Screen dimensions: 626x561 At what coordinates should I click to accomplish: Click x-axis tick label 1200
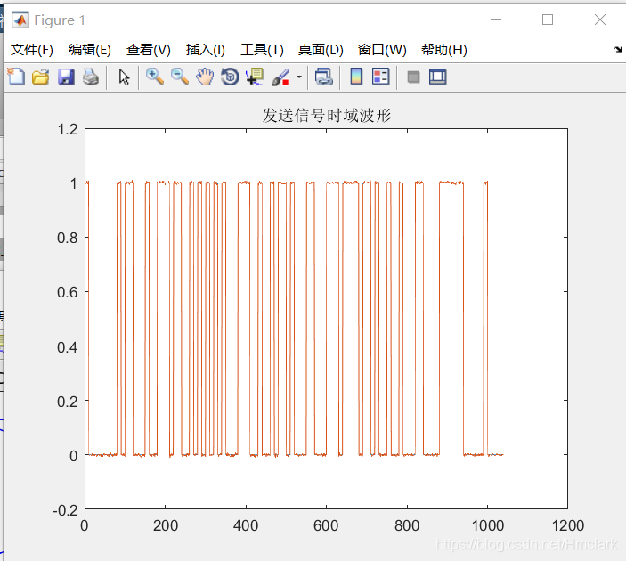click(568, 525)
